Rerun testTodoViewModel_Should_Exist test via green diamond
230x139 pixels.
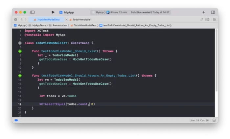[x=20, y=51]
